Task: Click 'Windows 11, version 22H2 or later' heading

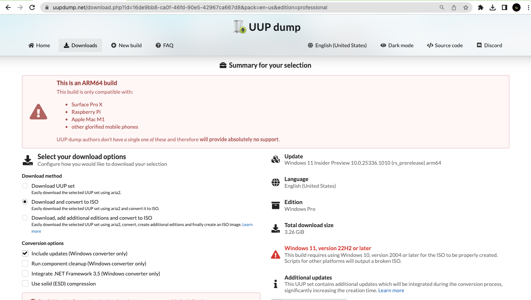Action: click(x=328, y=248)
